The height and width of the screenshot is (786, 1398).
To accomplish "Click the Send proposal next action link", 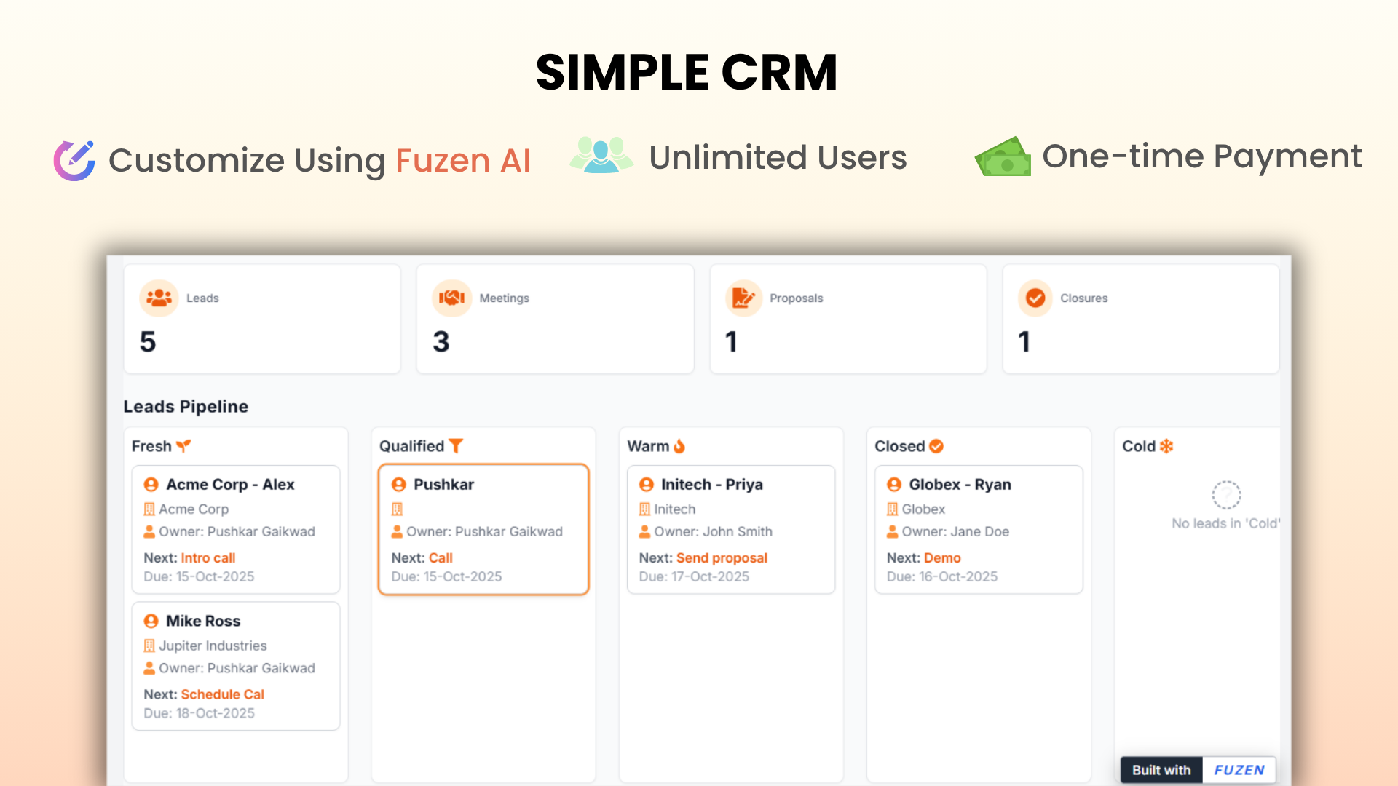I will pyautogui.click(x=722, y=557).
